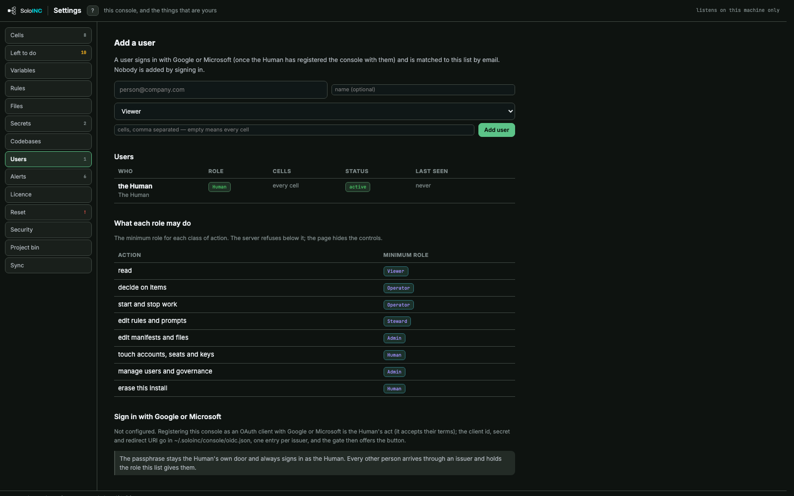Click the Viewer badge for read action
The width and height of the screenshot is (794, 496).
point(396,271)
